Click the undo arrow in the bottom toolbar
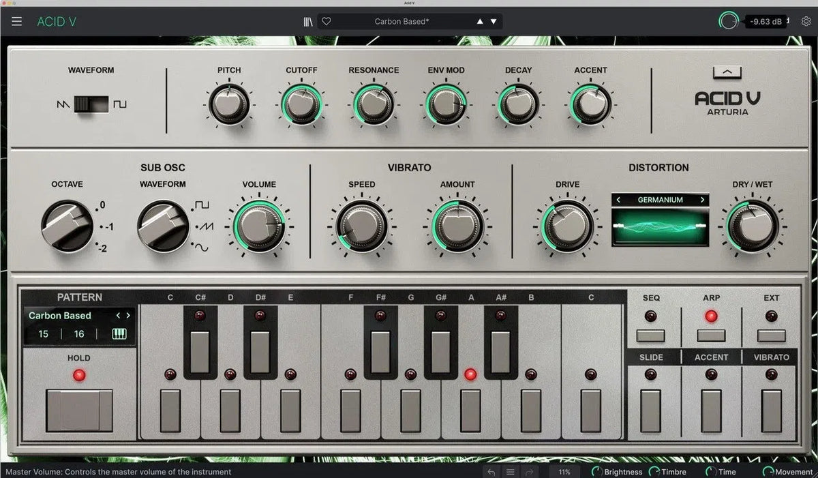818x478 pixels. coord(491,471)
